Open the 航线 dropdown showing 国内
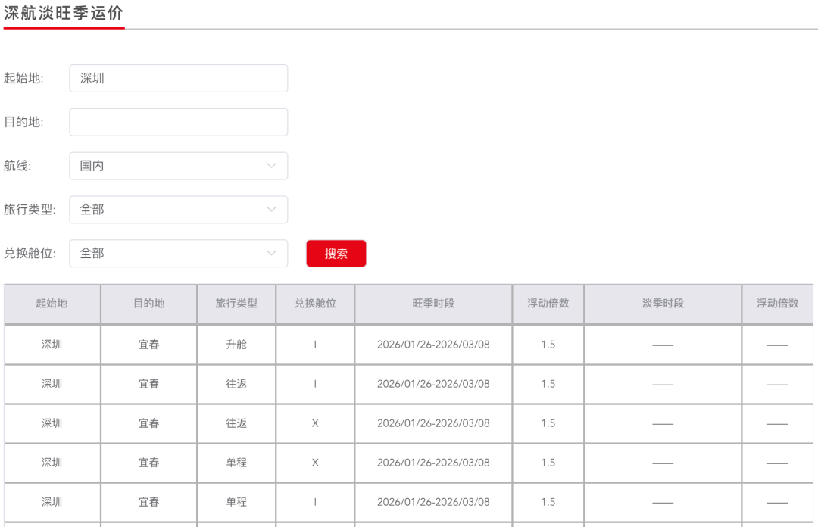 tap(179, 166)
